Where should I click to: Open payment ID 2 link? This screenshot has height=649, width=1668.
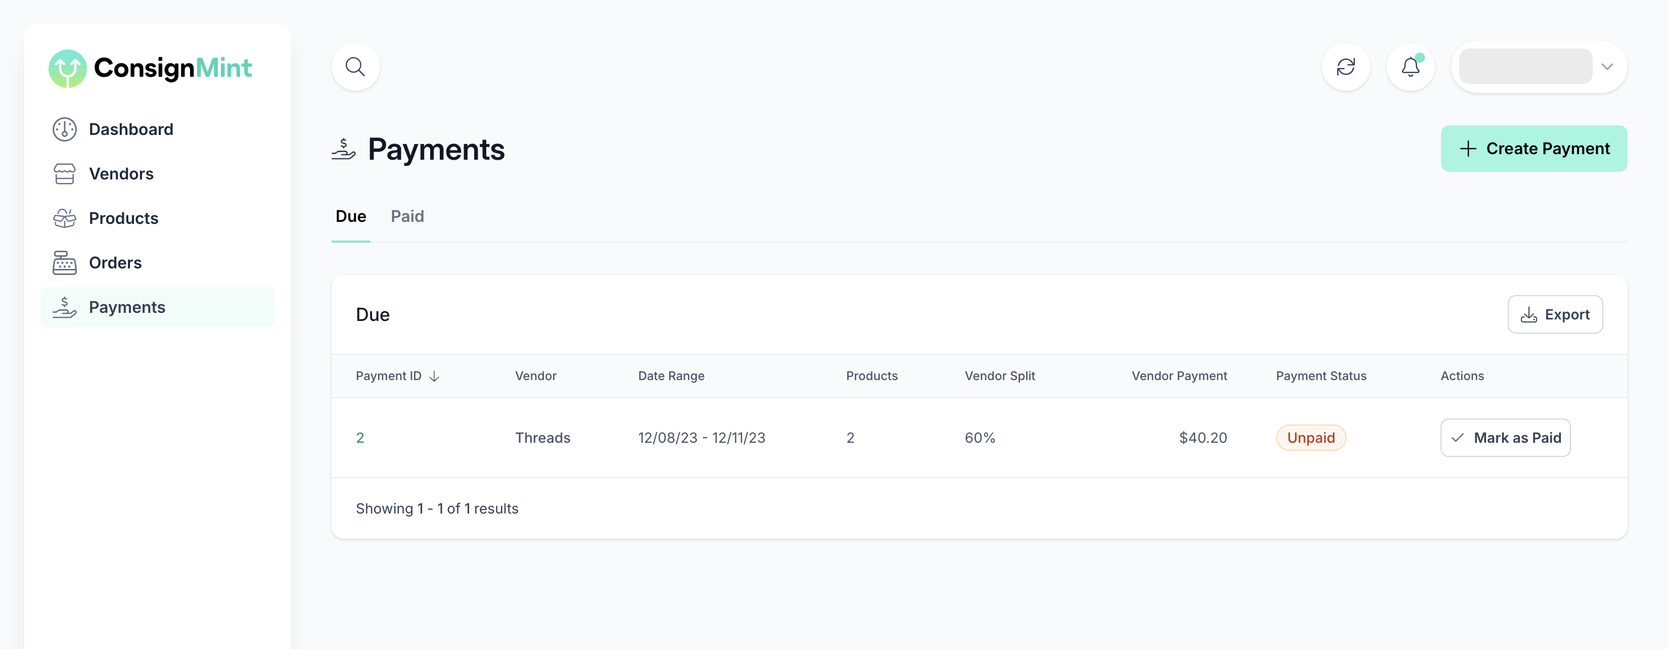[360, 438]
